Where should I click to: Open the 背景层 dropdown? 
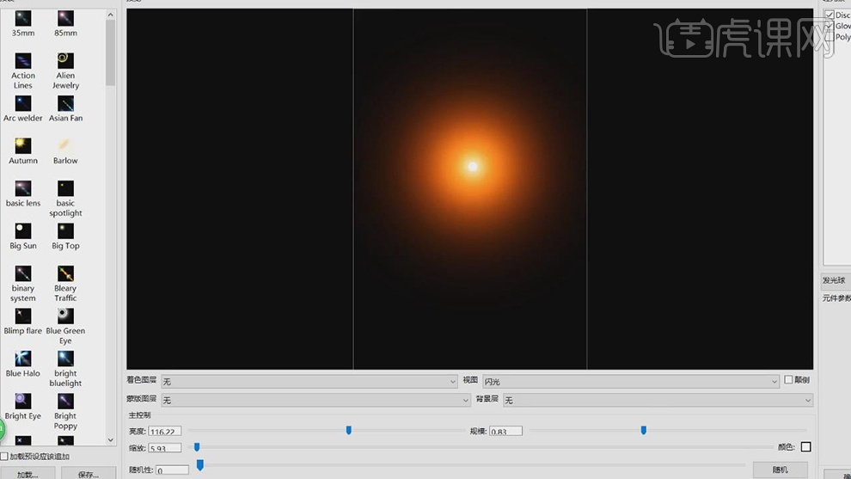658,400
